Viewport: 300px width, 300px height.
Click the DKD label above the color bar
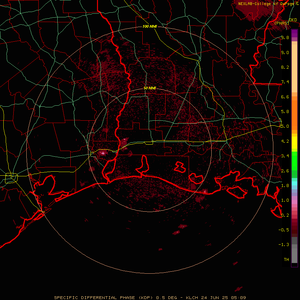point(293,20)
